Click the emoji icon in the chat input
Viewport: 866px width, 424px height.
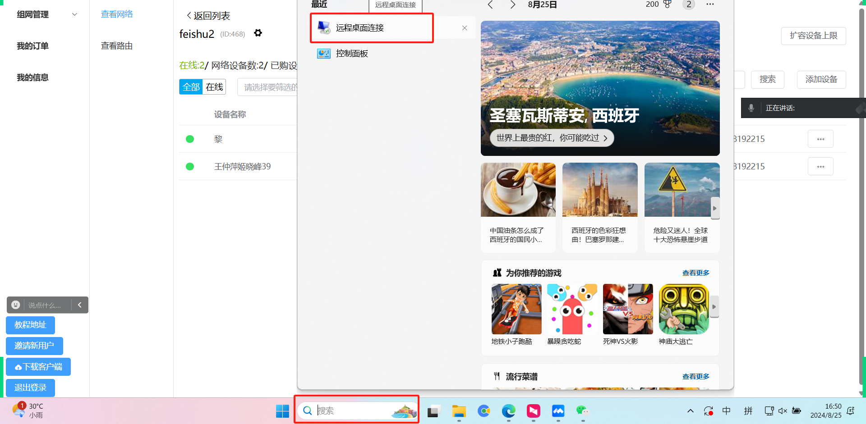(x=15, y=305)
